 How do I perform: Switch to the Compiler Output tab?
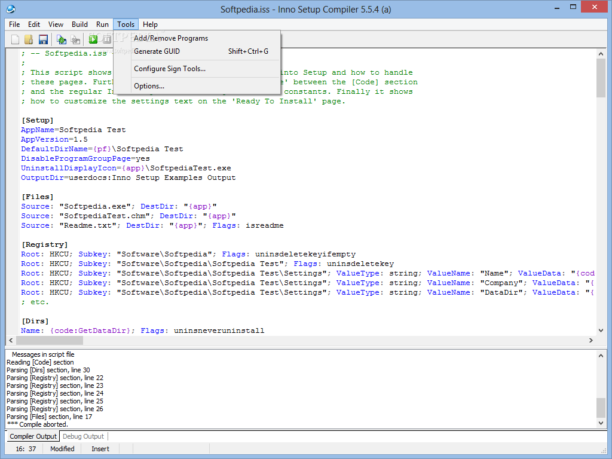(x=33, y=436)
